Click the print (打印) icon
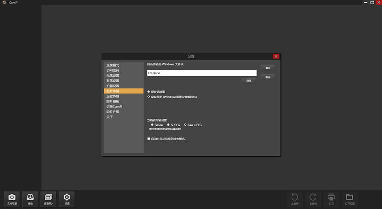382x209 pixels. (x=331, y=198)
